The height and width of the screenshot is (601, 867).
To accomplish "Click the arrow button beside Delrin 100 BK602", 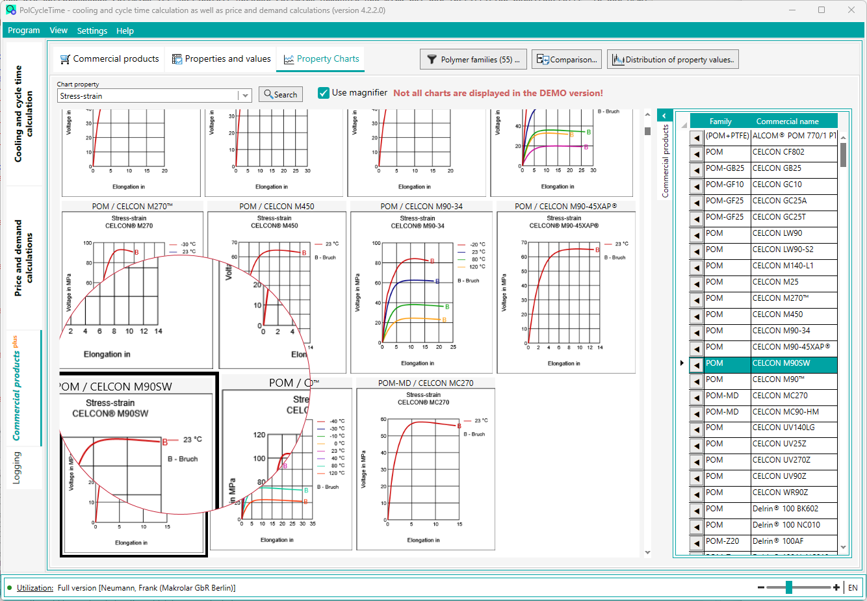I will tap(697, 511).
